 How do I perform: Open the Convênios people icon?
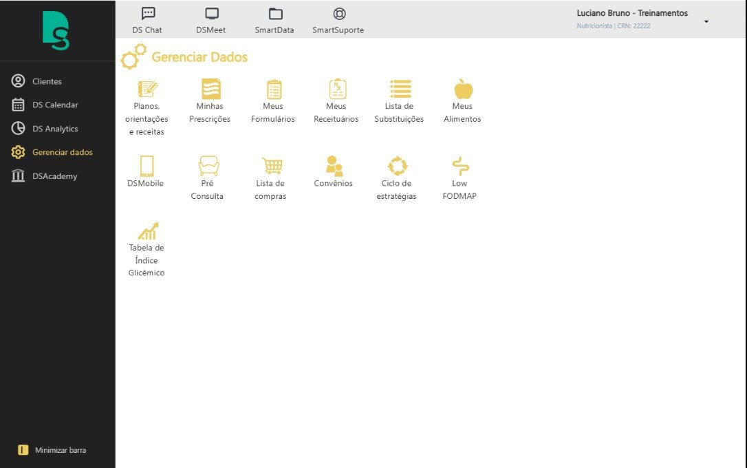coord(334,166)
